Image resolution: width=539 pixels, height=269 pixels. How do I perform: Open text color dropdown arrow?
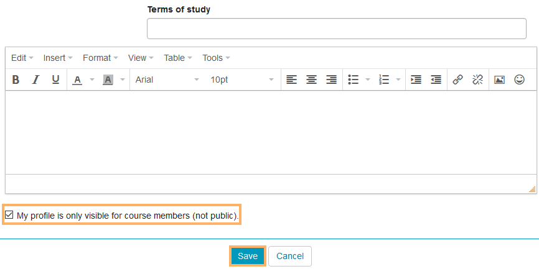point(92,80)
